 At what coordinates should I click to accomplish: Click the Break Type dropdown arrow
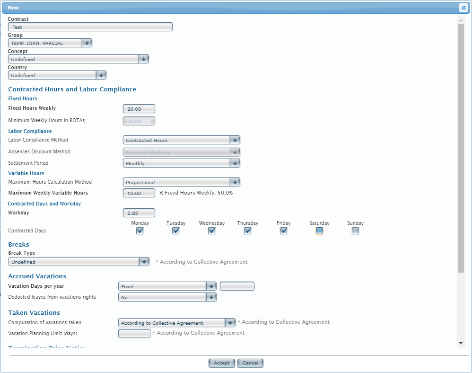(x=144, y=262)
